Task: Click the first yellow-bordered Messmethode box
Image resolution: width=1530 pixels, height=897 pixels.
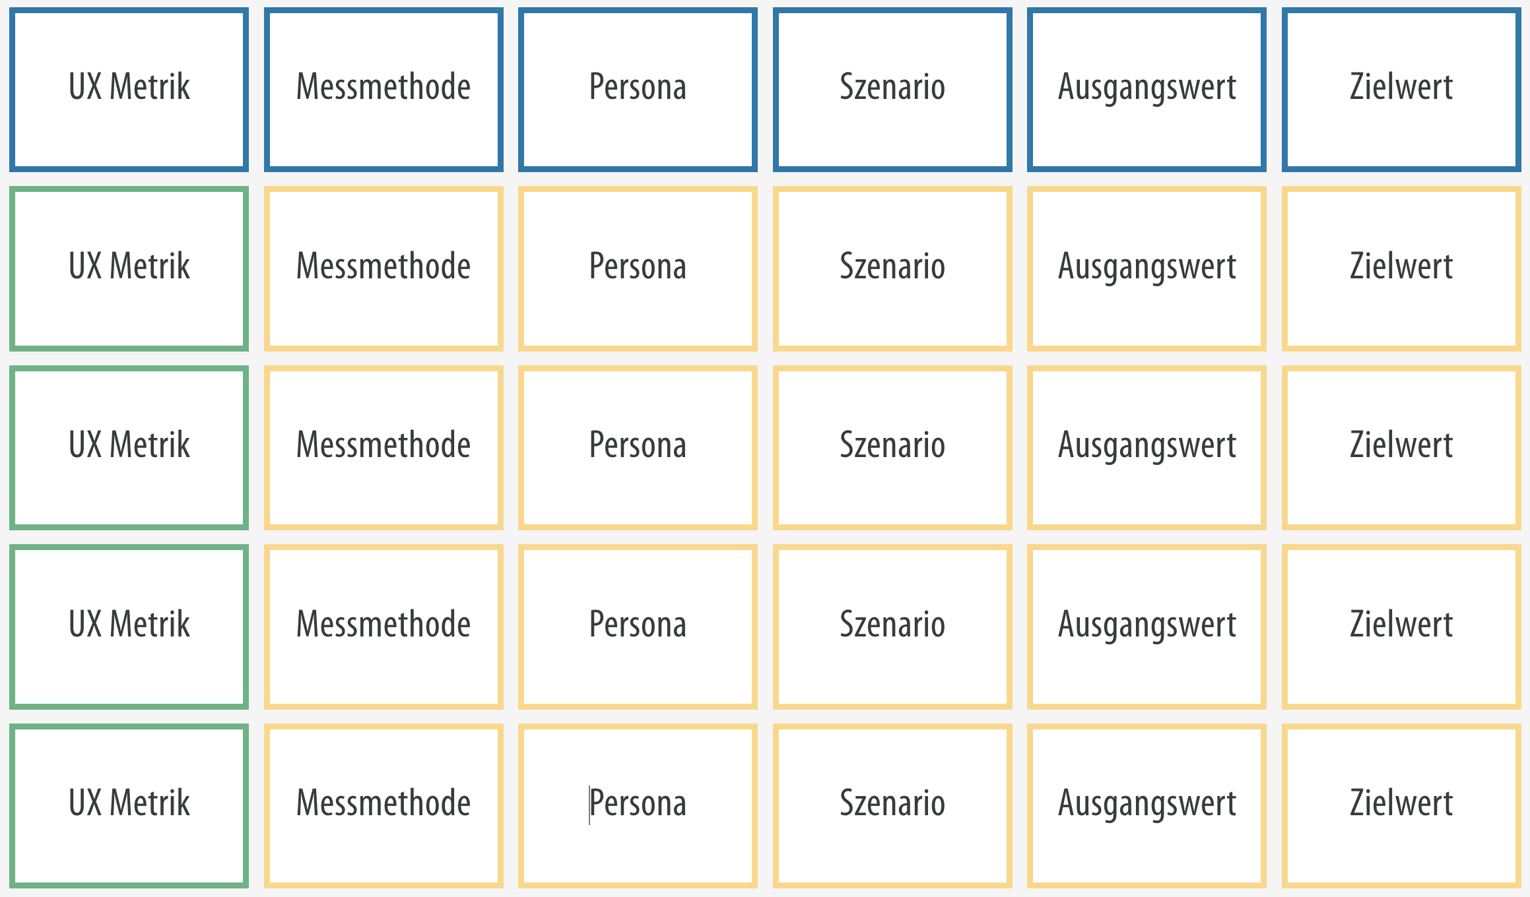Action: pyautogui.click(x=383, y=268)
